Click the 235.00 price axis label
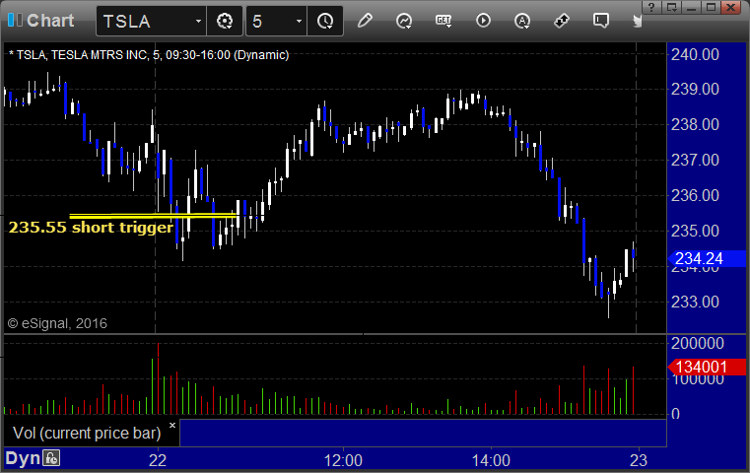This screenshot has height=473, width=750. 695,231
